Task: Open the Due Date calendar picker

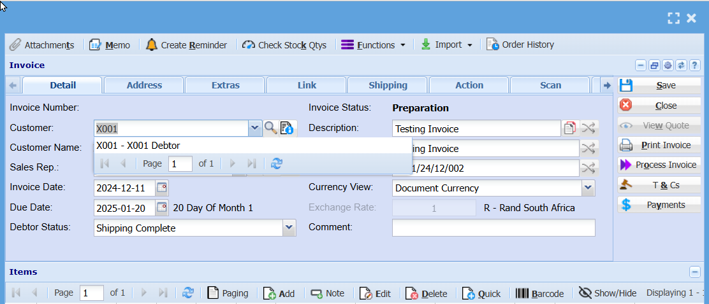Action: (162, 207)
